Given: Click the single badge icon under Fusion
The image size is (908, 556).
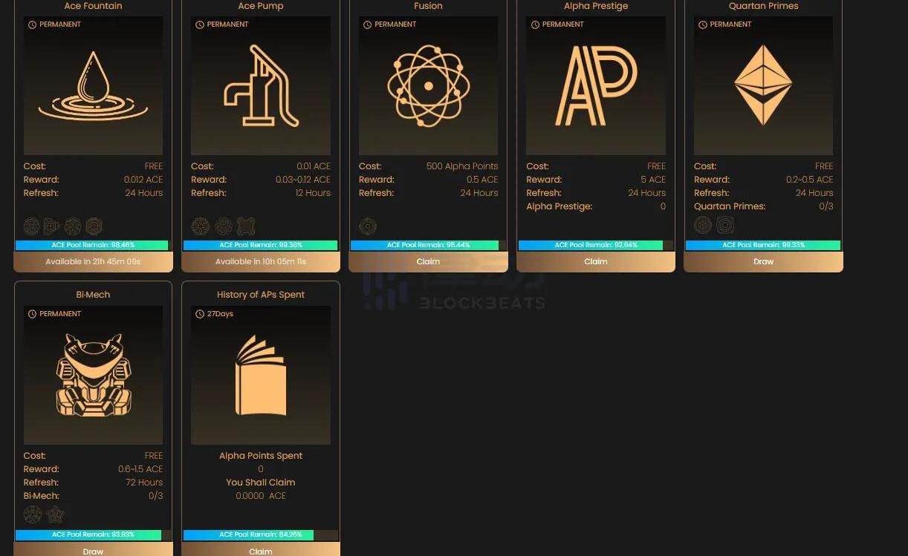Looking at the screenshot, I should [x=367, y=226].
